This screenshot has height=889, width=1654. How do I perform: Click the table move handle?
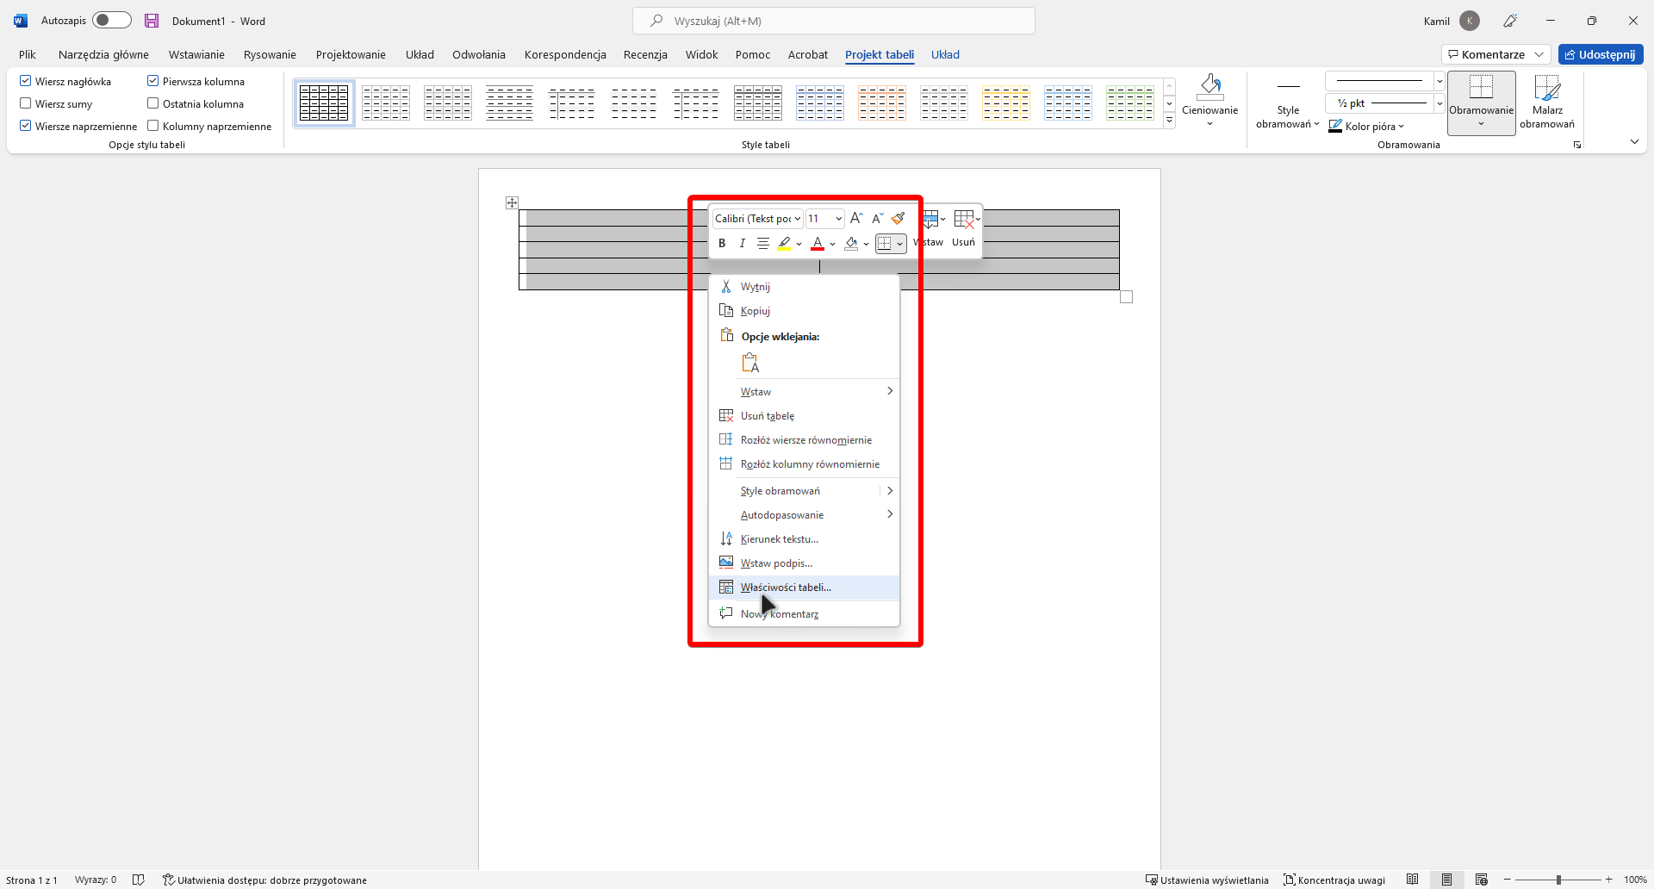point(512,202)
